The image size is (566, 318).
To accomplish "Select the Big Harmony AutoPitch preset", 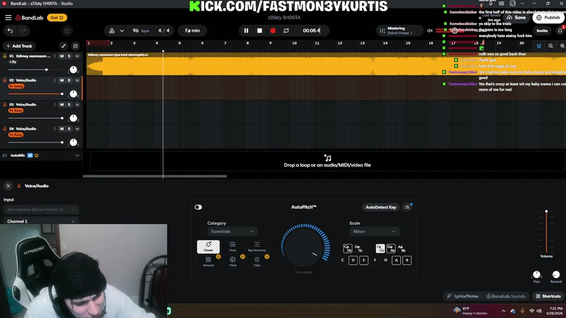I will (257, 247).
